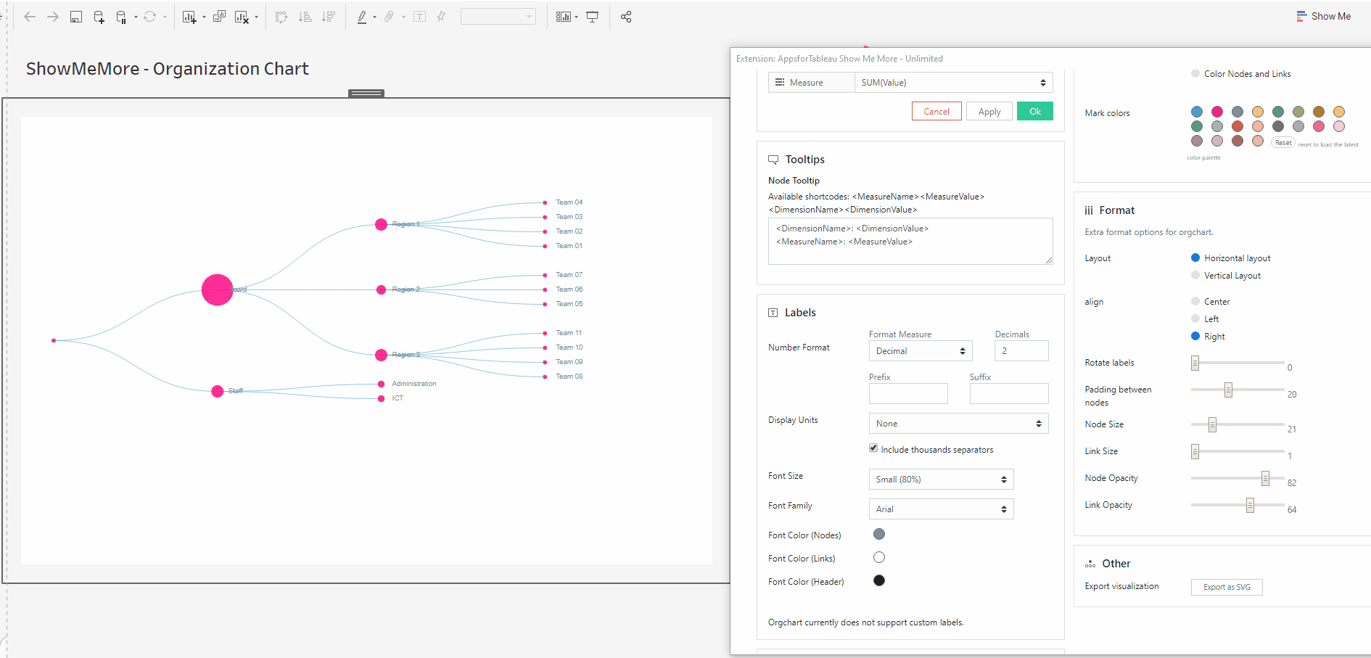Select Left align option
The width and height of the screenshot is (1371, 658).
point(1195,318)
